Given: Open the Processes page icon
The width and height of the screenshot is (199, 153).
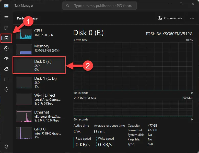Looking at the screenshot, I should [x=6, y=28].
